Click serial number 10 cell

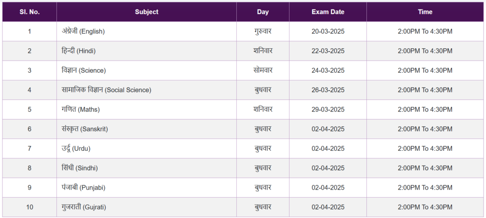tap(29, 207)
